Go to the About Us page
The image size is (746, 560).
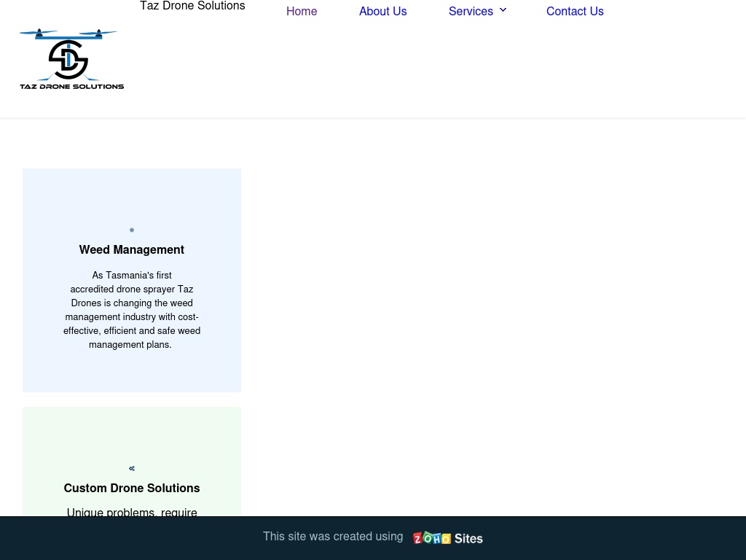point(383,11)
